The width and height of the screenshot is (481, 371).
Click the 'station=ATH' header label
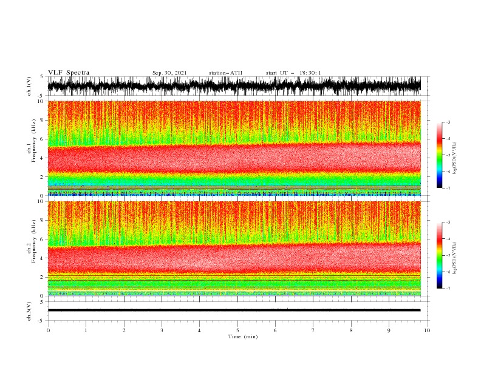(x=225, y=73)
